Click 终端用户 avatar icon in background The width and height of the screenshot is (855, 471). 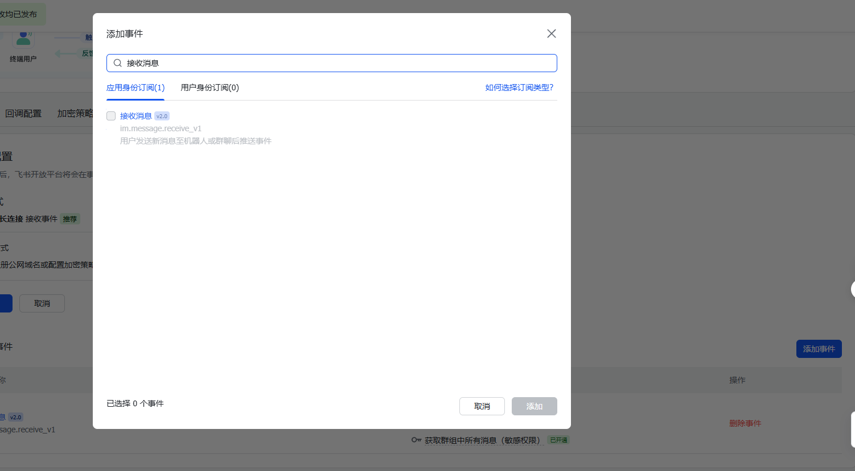(x=23, y=39)
